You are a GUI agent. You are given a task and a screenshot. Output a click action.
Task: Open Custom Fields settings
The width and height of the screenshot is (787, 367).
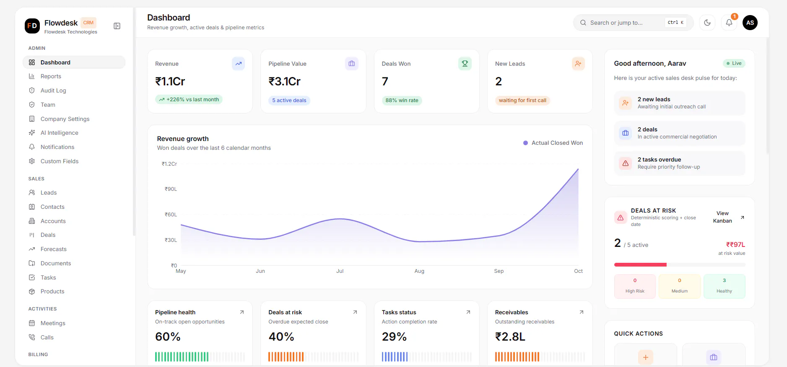click(x=74, y=161)
